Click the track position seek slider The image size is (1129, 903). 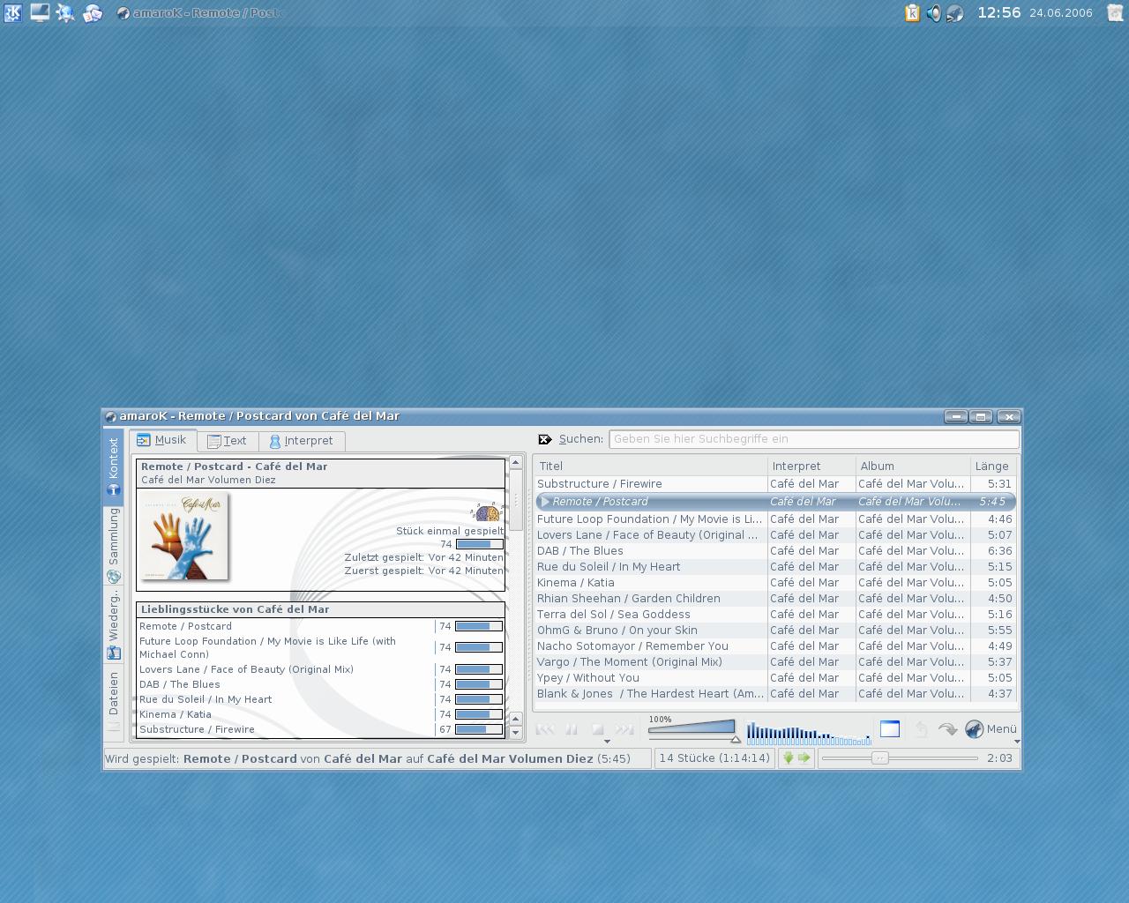[x=900, y=757]
